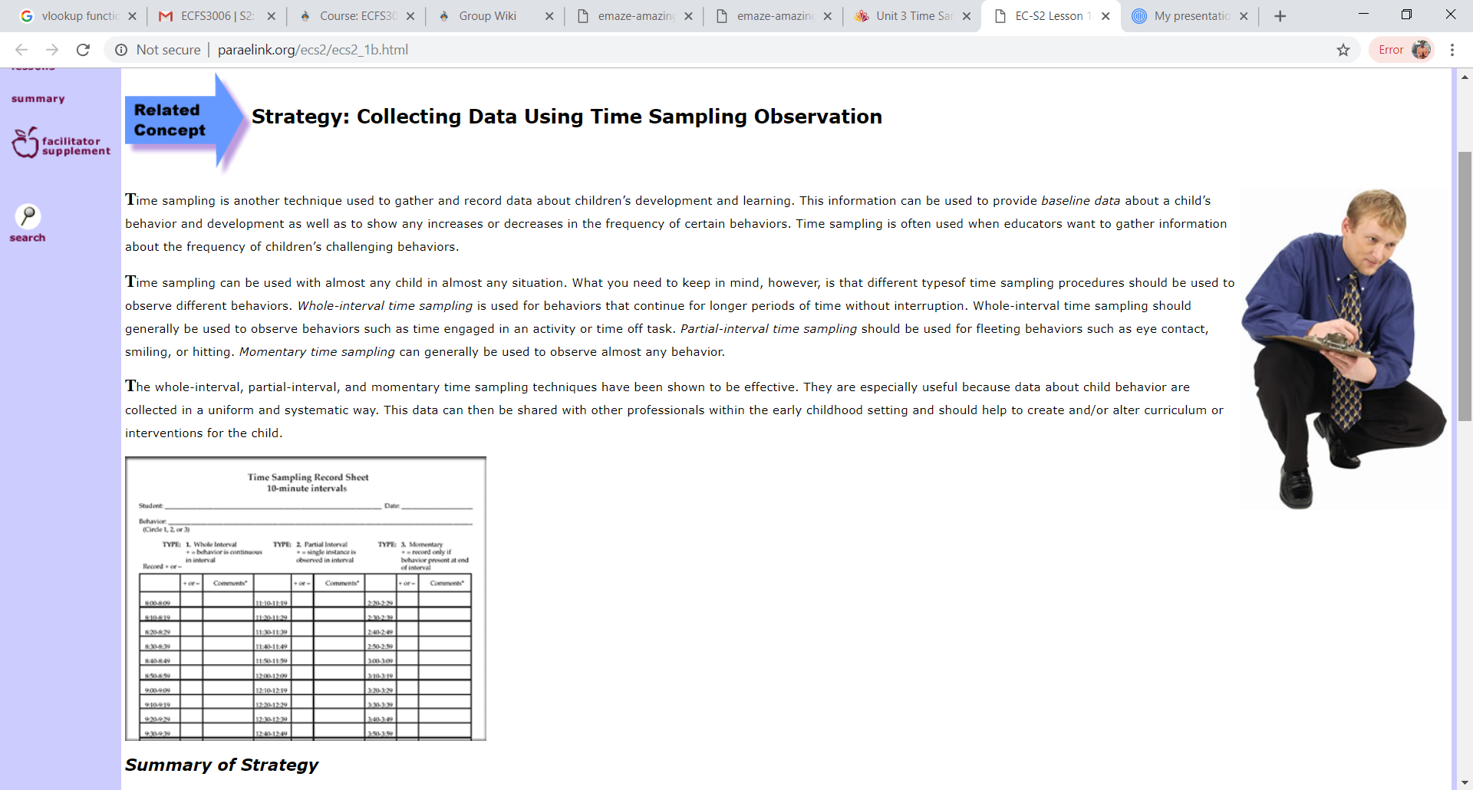Click the page reload icon
Image resolution: width=1473 pixels, height=790 pixels.
click(x=82, y=50)
